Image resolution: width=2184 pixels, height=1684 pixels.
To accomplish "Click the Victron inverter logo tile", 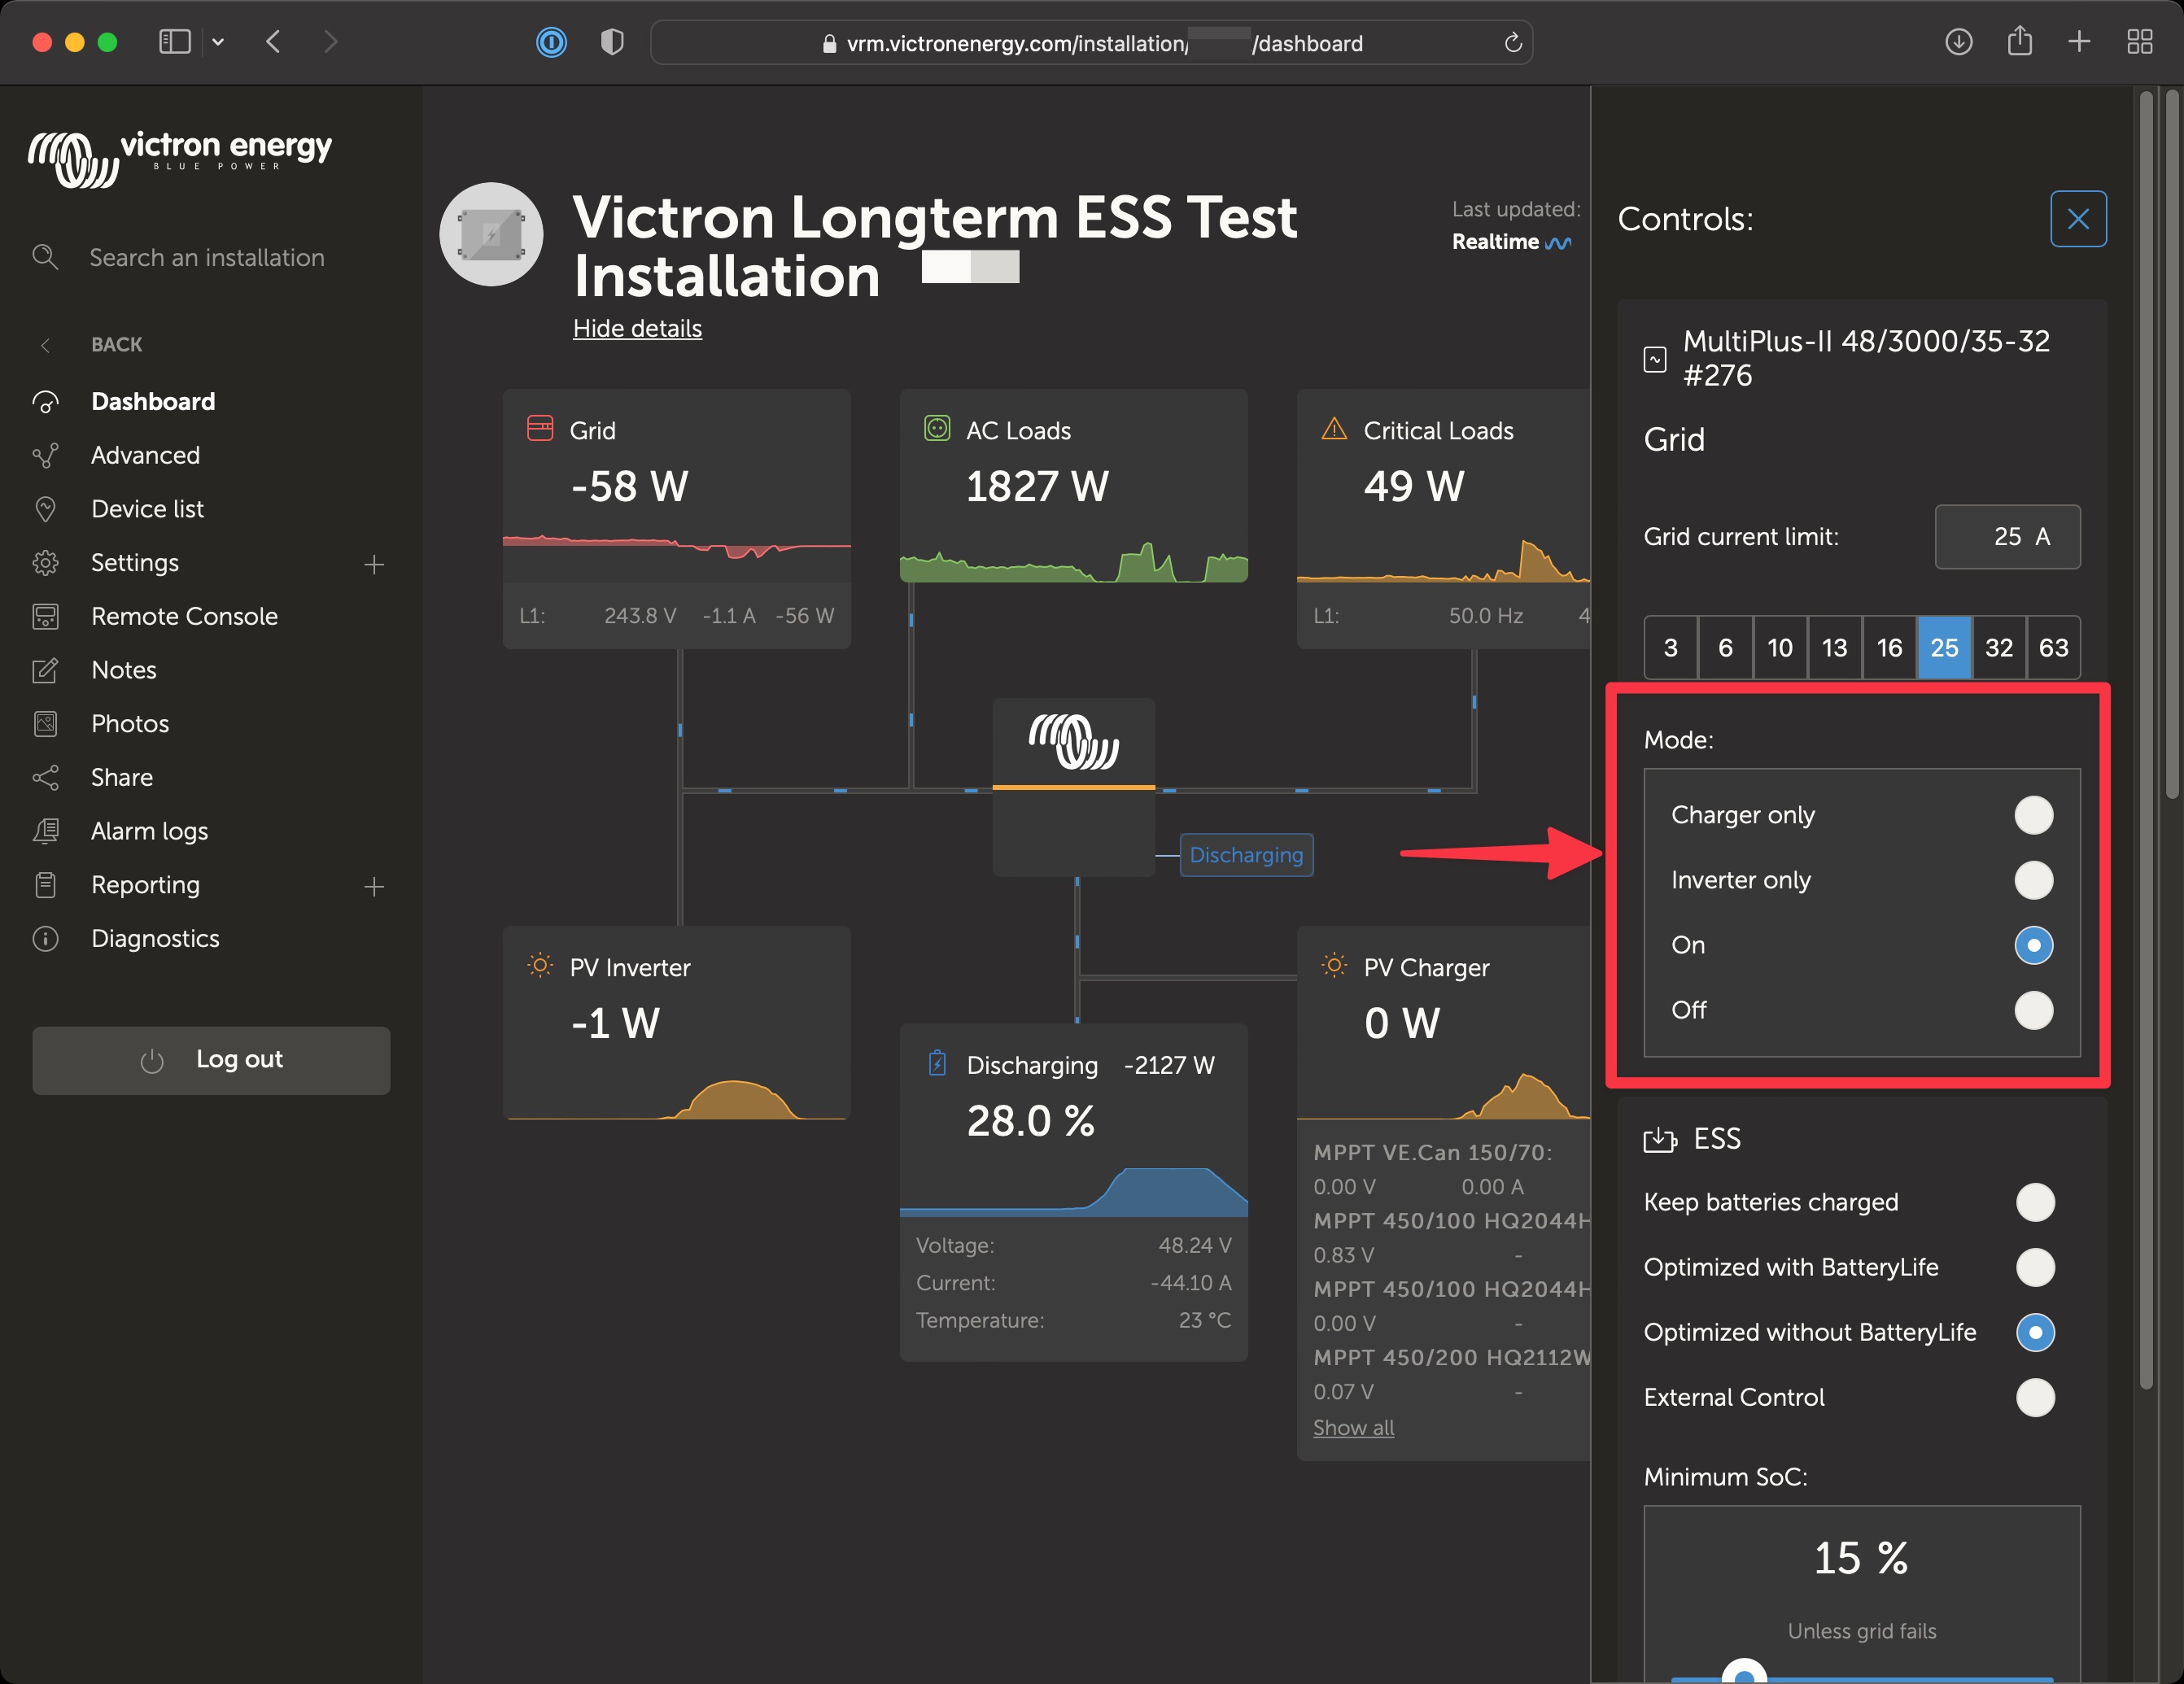I will [x=1073, y=743].
